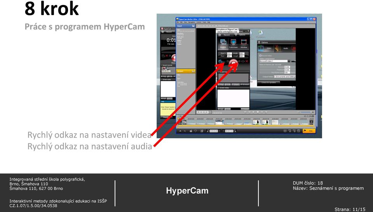Click the save icon in Output panel header
Image resolution: width=373 pixels, height=212 pixels.
coord(193,71)
